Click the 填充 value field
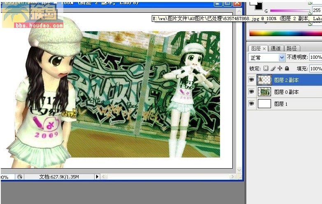This screenshot has width=322, height=204. (x=316, y=68)
